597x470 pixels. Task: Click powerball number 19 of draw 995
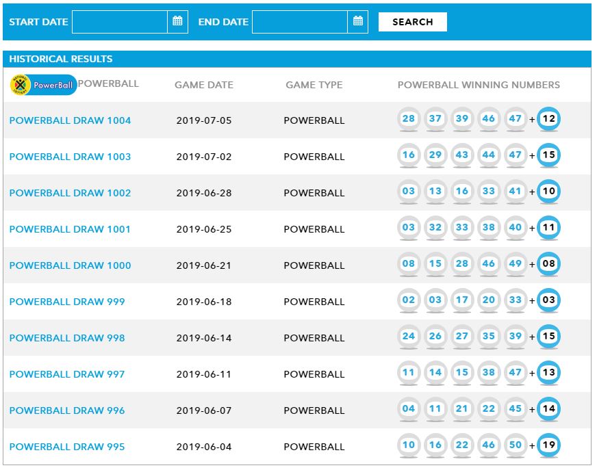tap(548, 445)
